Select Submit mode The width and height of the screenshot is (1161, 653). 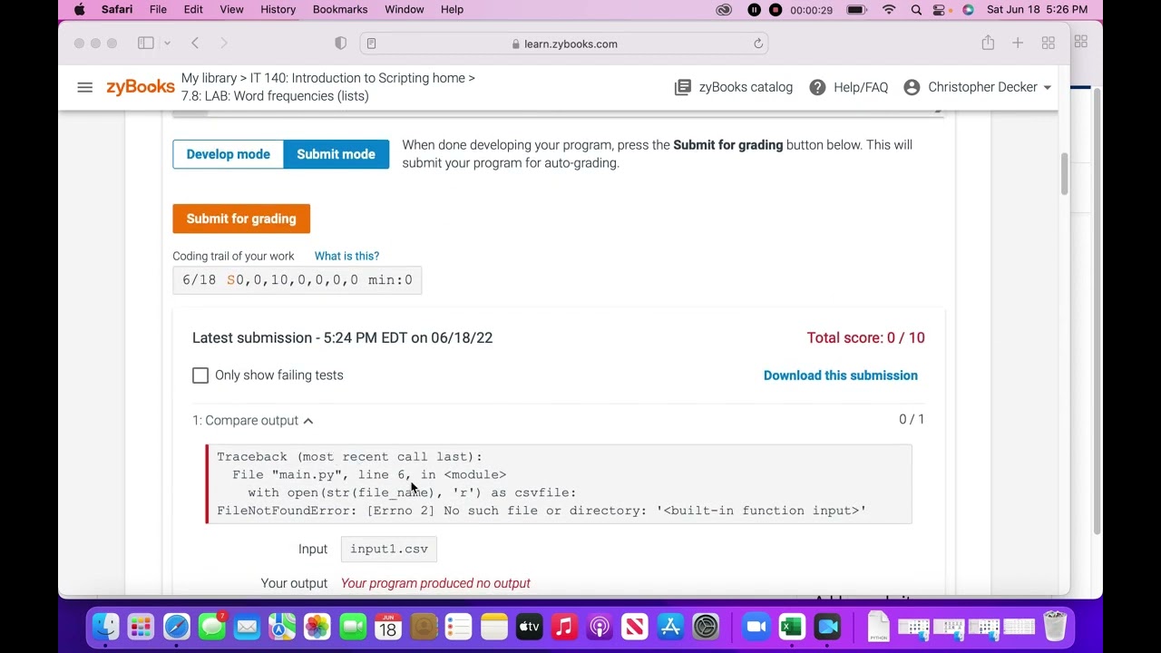(336, 154)
